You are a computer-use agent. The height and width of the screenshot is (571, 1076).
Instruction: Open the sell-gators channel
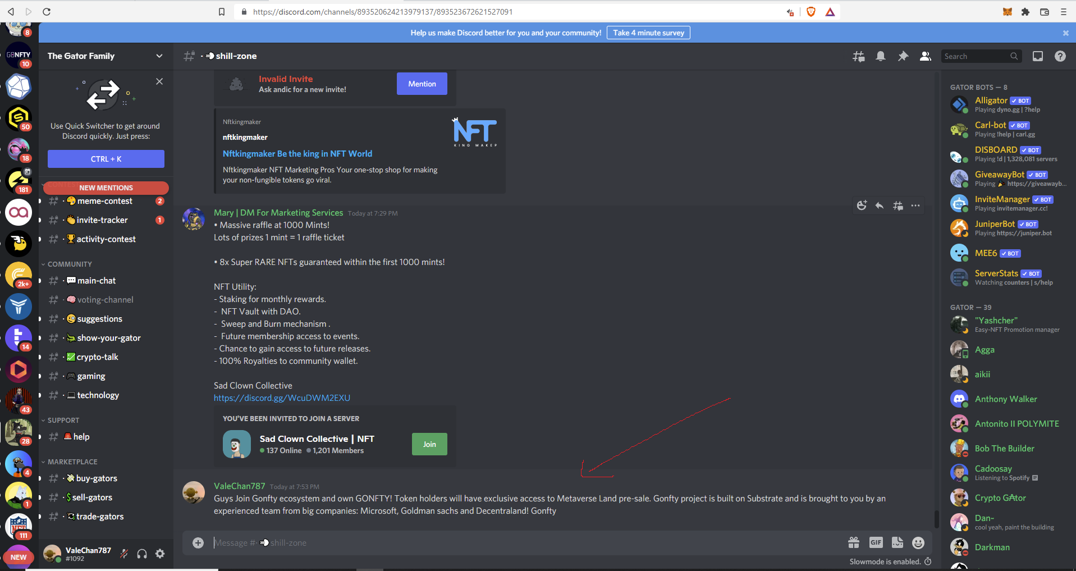[x=106, y=497]
